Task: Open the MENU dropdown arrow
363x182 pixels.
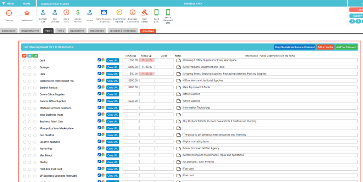Action: pos(4,4)
